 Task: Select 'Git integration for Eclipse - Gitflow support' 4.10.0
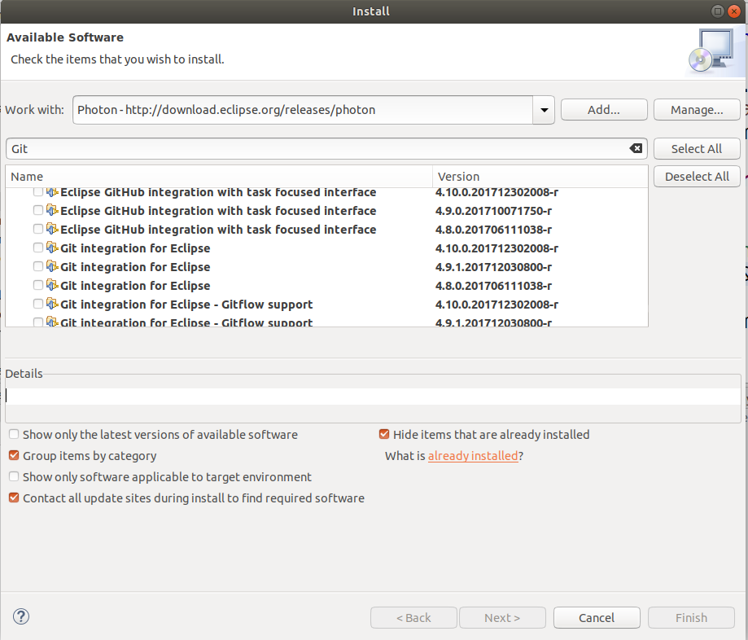(186, 305)
